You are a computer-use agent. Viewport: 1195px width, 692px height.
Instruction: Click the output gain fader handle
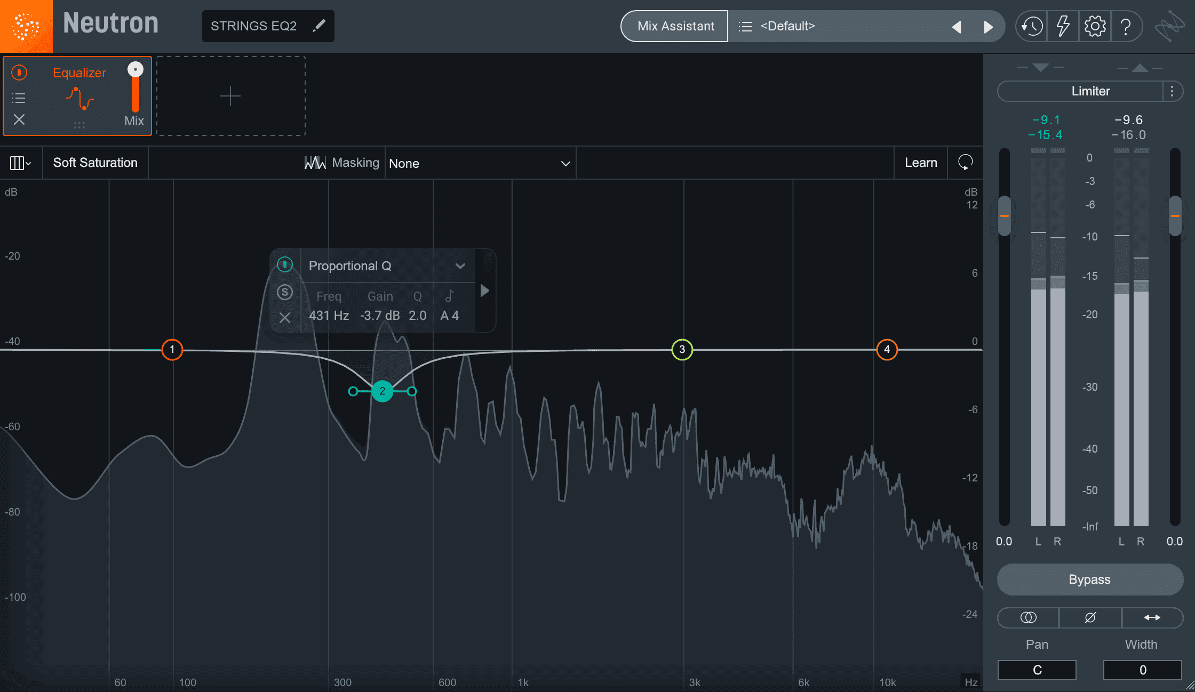pos(1175,216)
